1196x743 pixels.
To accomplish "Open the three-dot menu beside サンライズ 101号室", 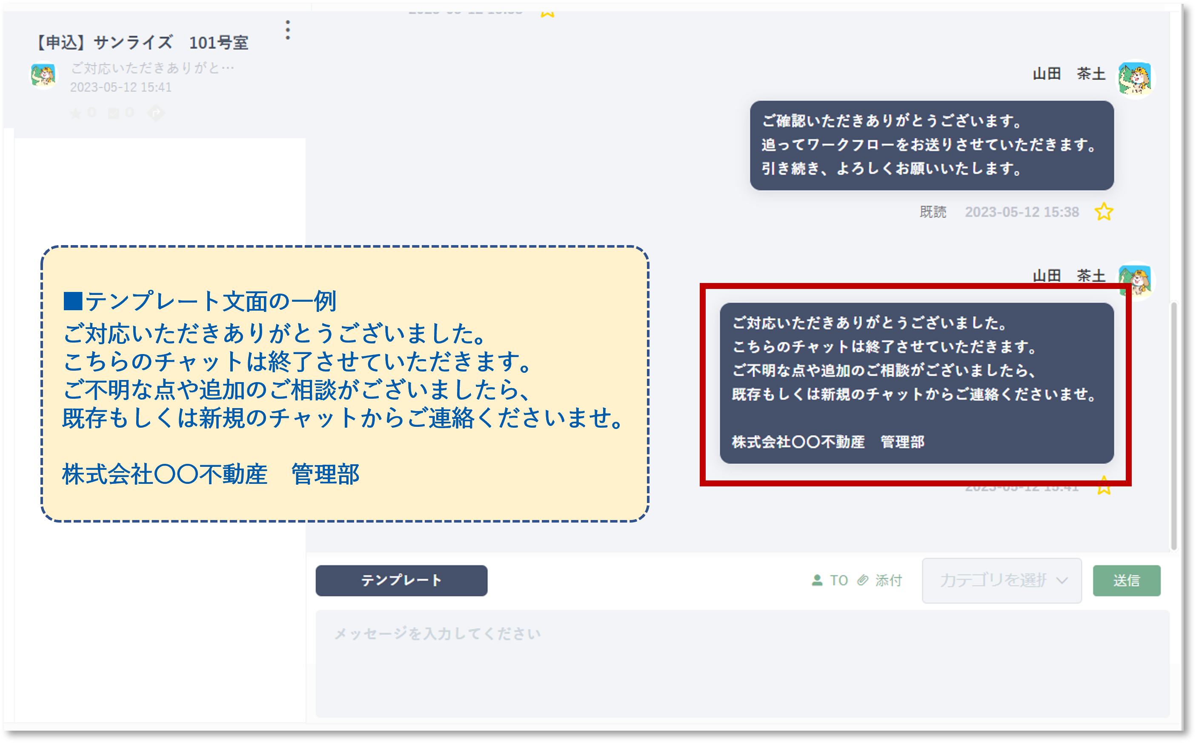I will point(288,31).
